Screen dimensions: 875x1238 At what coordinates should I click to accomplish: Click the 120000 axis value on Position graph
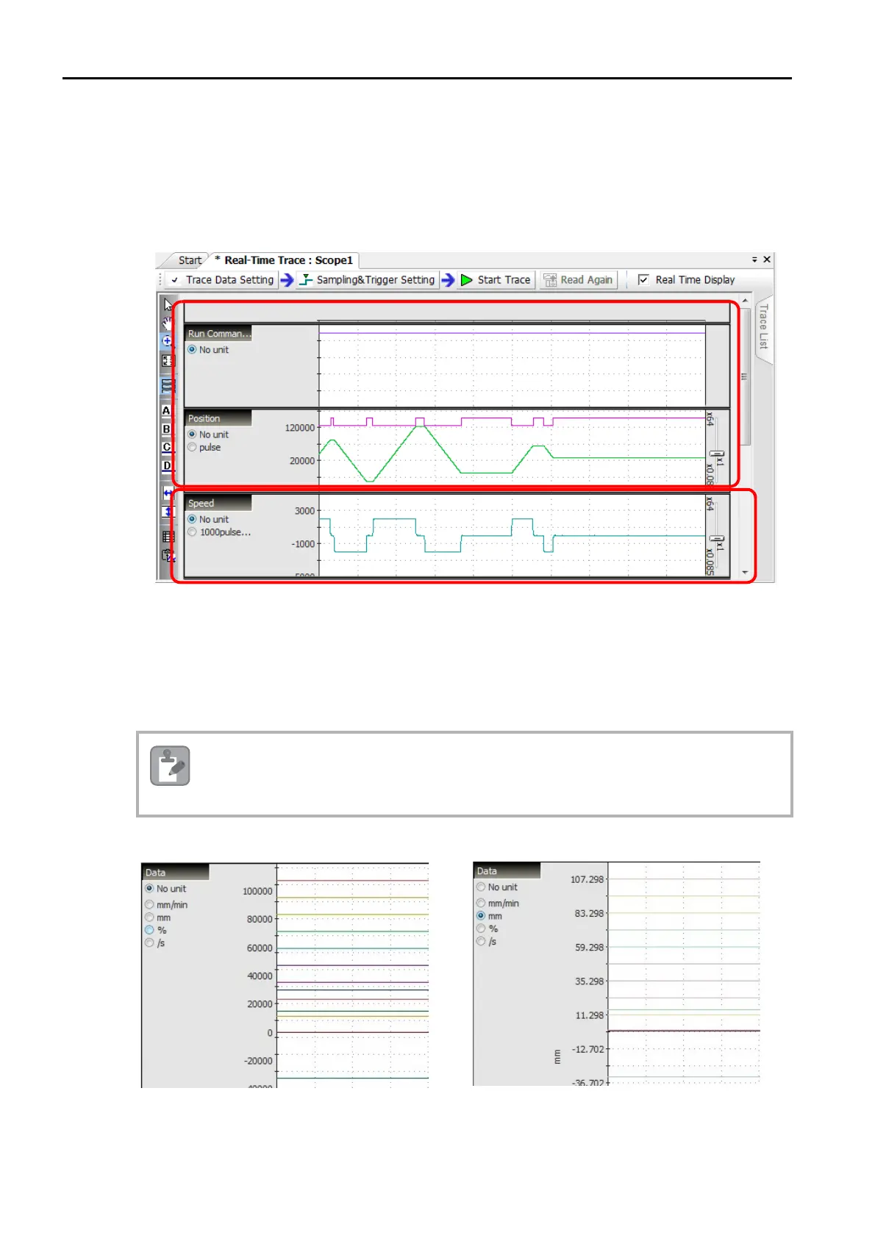pos(300,428)
